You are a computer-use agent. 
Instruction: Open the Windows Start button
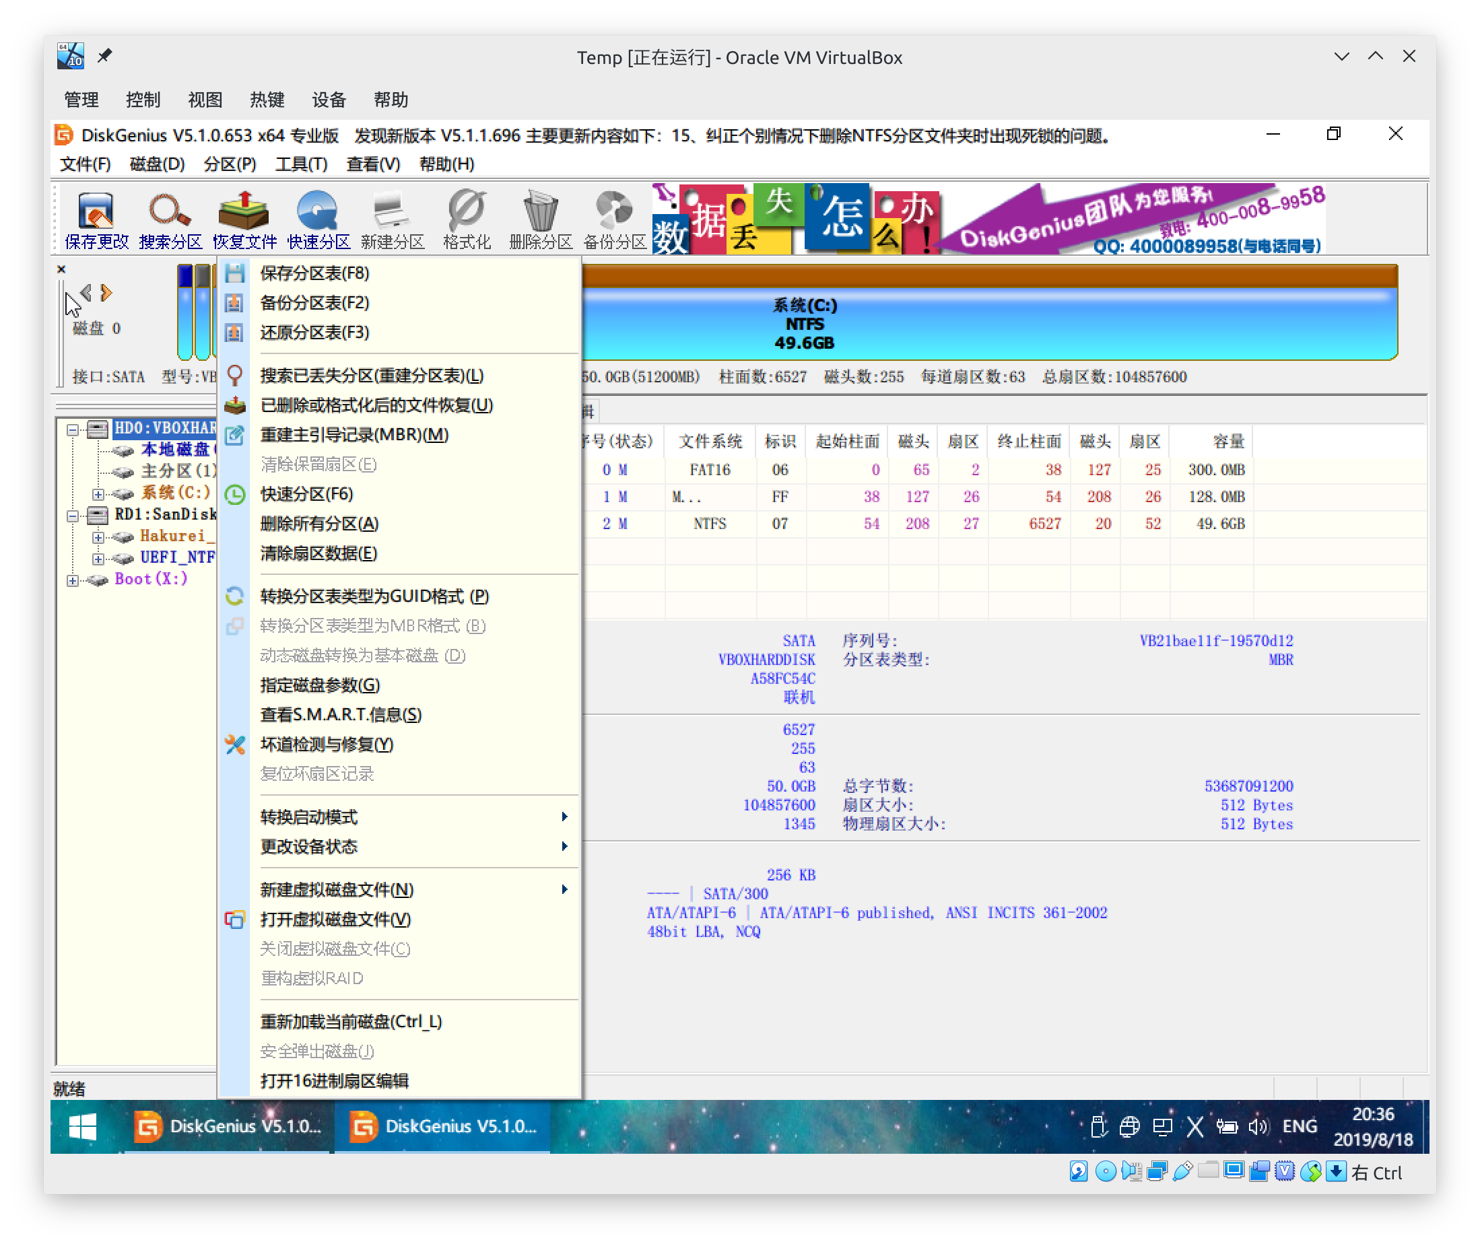pos(83,1127)
